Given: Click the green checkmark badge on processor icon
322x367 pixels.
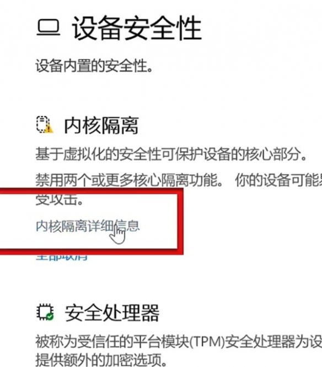Looking at the screenshot, I should (x=50, y=317).
